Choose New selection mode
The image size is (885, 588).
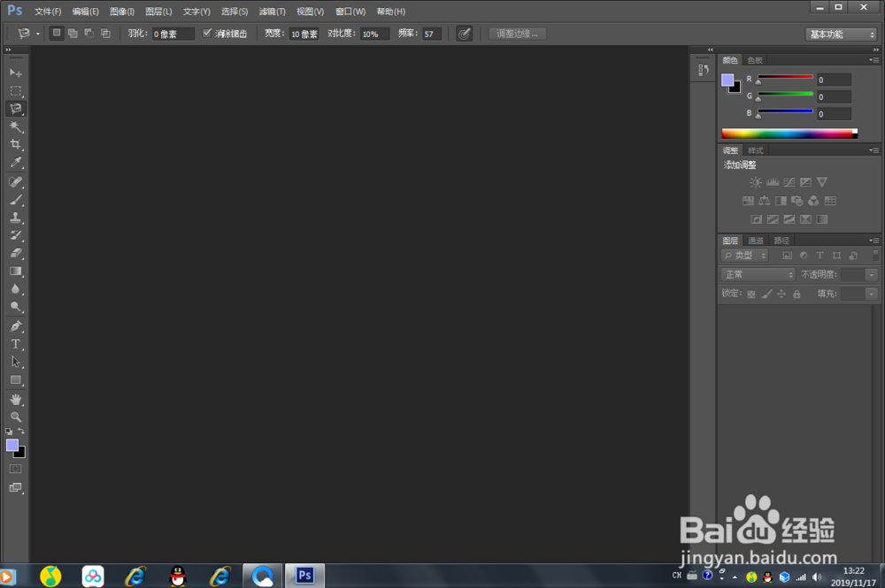pos(57,34)
